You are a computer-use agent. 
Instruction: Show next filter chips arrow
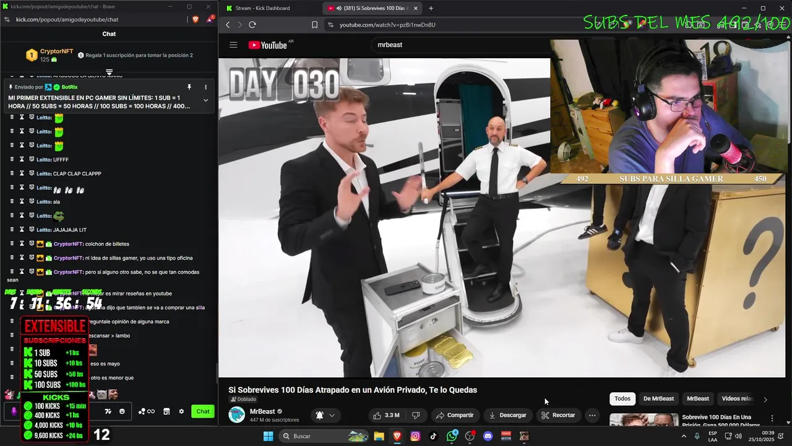765,400
